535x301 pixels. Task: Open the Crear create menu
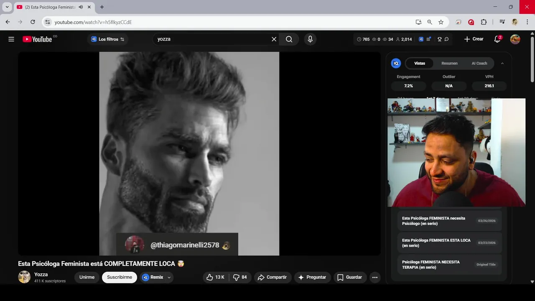(474, 39)
